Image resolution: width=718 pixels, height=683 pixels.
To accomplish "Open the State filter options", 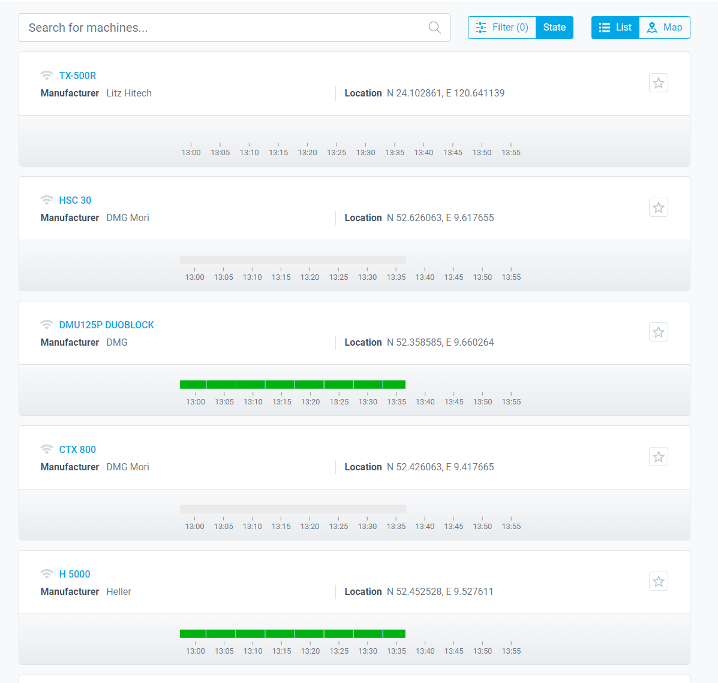I will tap(554, 27).
